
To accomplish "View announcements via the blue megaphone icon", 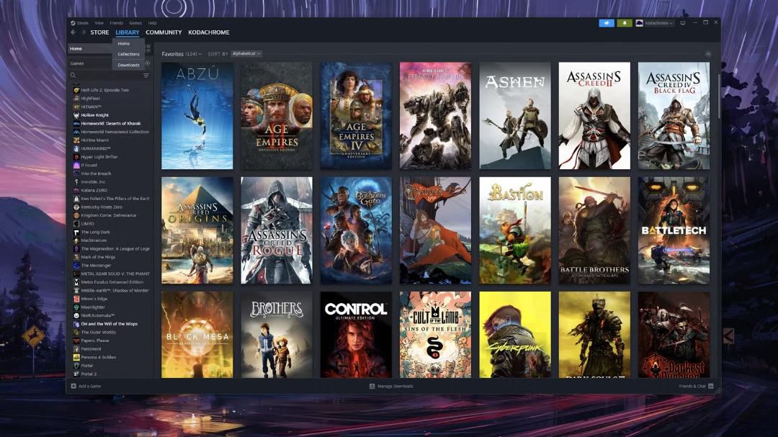I will 607,22.
